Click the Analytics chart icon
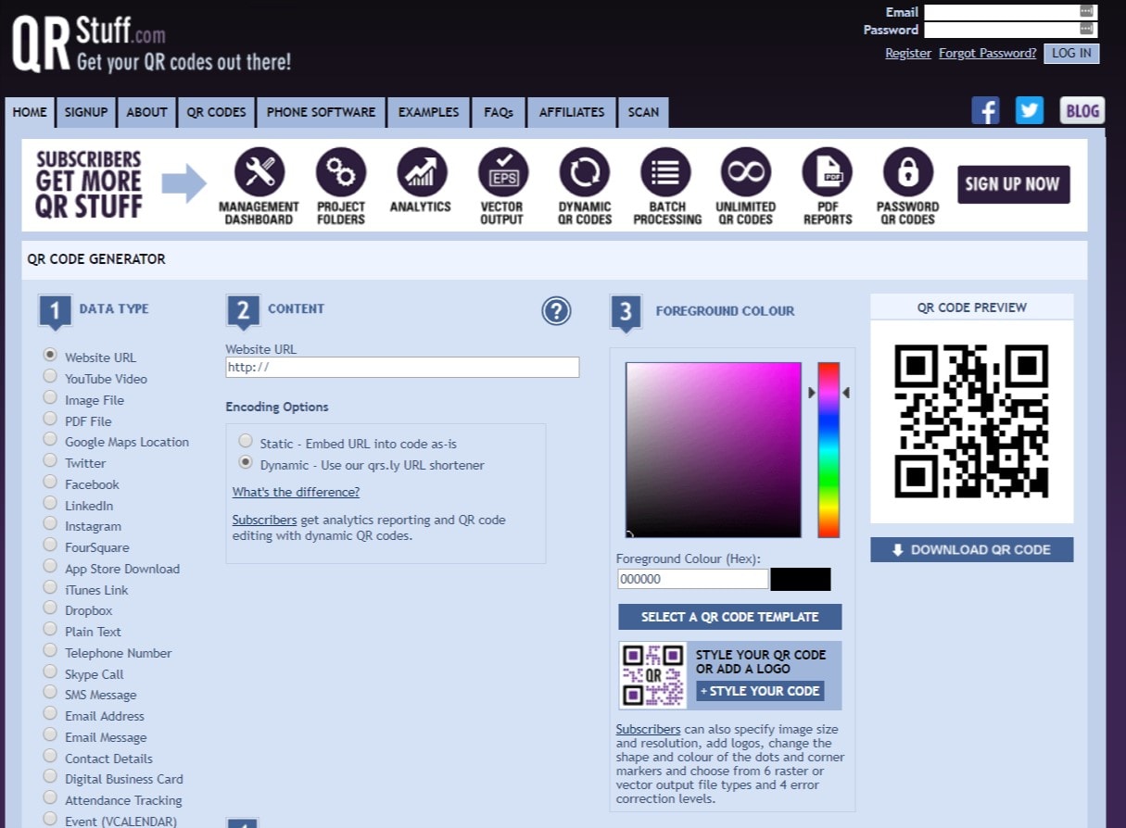Viewport: 1126px width, 828px height. (x=422, y=172)
